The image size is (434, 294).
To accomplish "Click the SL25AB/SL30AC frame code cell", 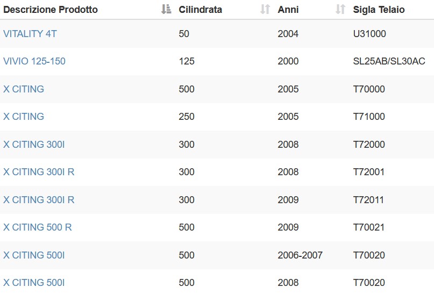I will point(389,61).
